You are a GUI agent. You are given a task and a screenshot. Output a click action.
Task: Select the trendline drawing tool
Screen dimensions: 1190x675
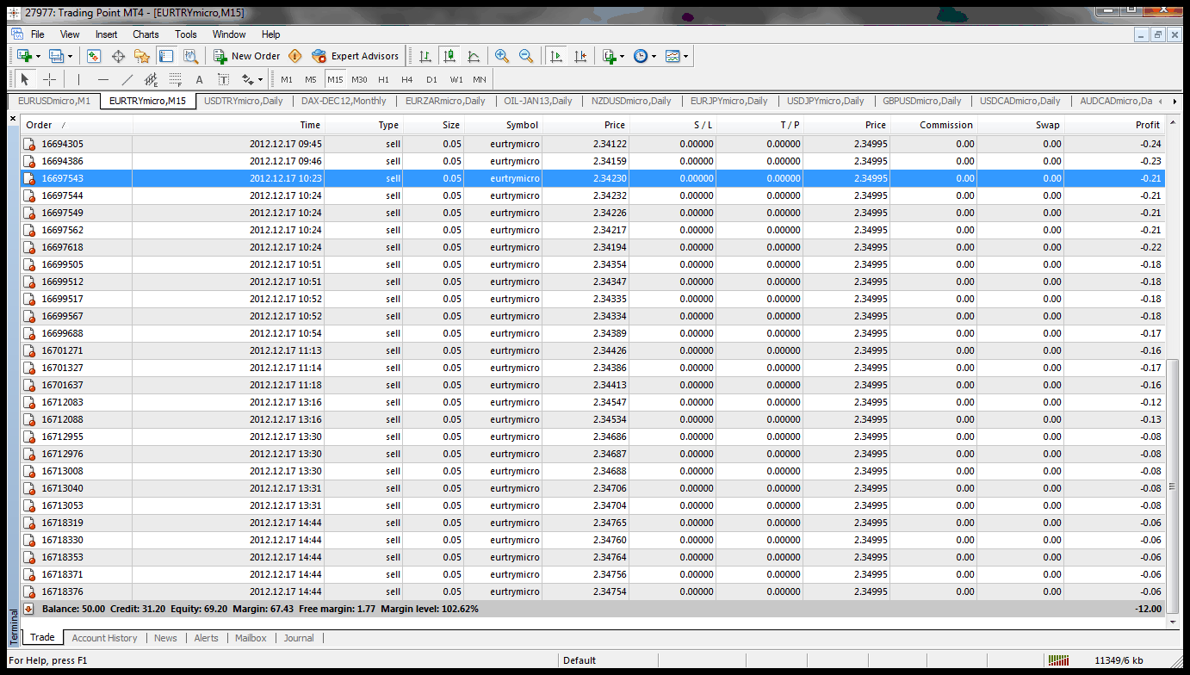click(127, 79)
